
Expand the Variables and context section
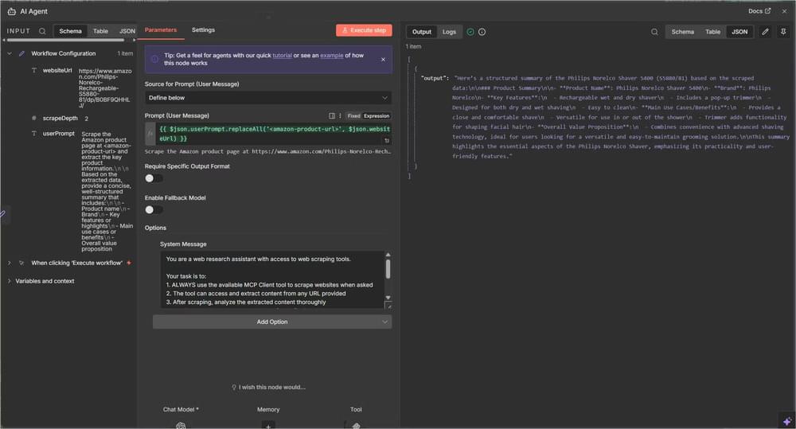10,281
